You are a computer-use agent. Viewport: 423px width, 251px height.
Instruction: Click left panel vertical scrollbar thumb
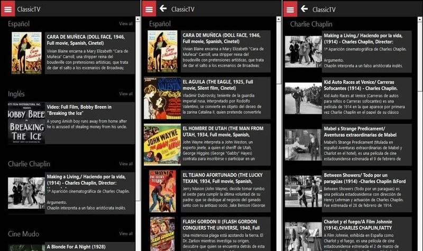(137, 111)
